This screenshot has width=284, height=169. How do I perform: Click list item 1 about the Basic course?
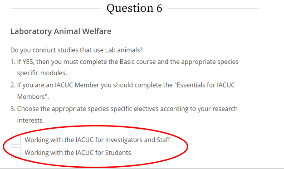124,68
